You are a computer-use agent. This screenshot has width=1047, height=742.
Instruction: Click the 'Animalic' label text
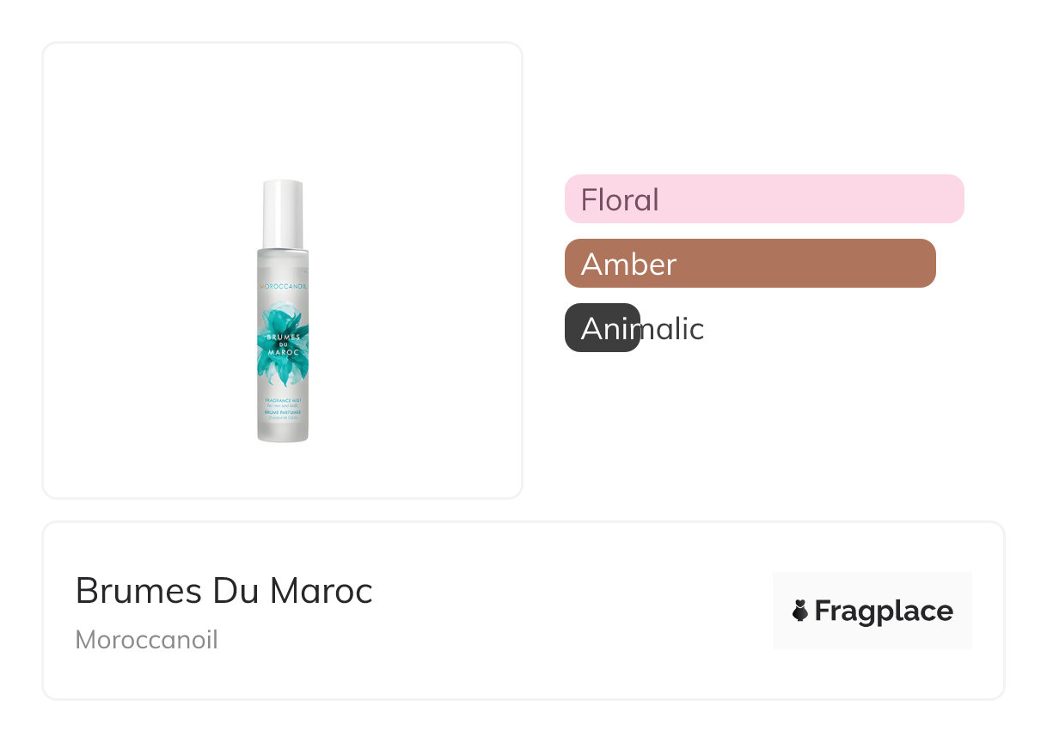(643, 328)
